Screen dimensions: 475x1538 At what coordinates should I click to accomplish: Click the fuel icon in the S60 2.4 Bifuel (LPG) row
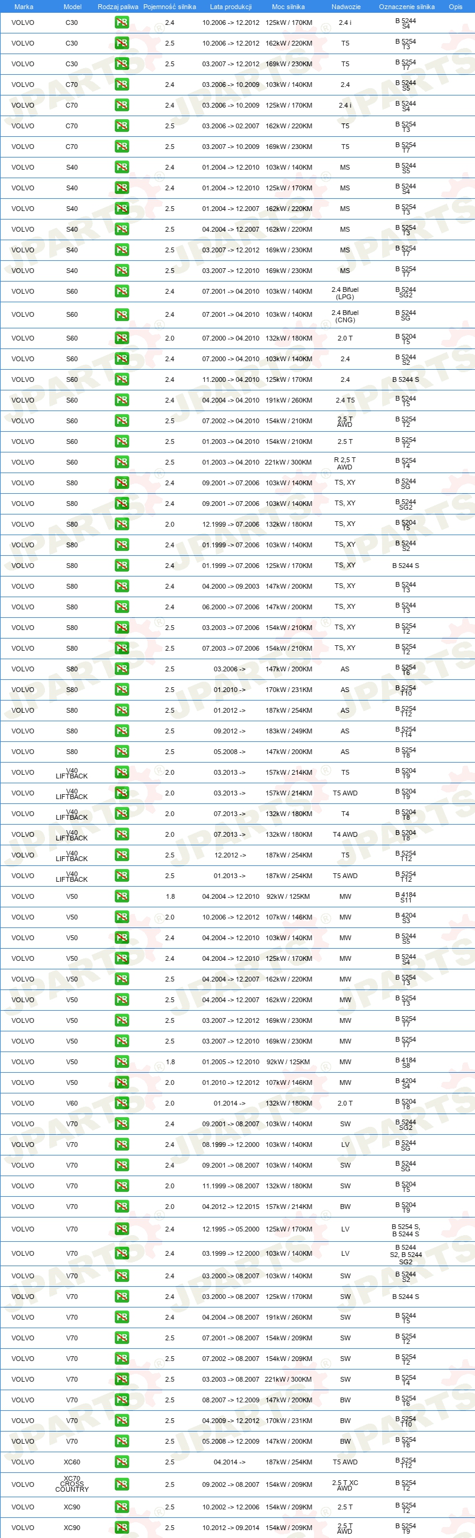click(x=121, y=291)
